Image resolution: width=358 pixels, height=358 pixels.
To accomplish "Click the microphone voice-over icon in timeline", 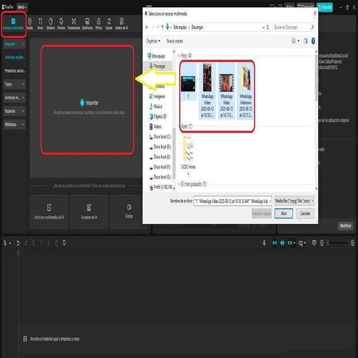I will 264,243.
